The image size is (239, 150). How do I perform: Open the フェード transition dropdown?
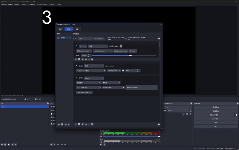[x=177, y=107]
